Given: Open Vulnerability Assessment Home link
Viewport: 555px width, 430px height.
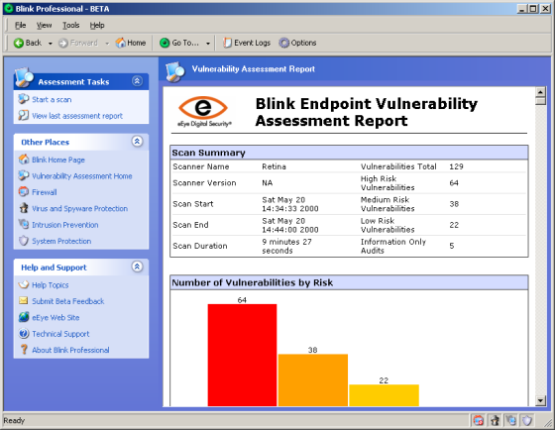Looking at the screenshot, I should point(81,176).
